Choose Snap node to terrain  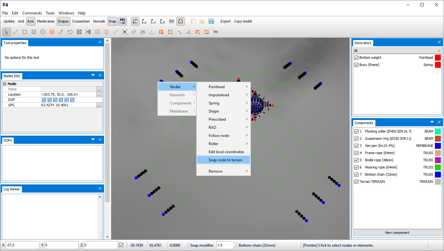[224, 160]
